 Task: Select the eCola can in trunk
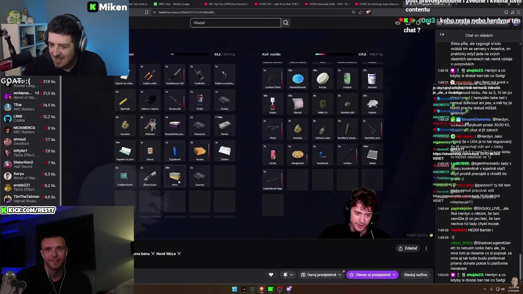coord(273,154)
